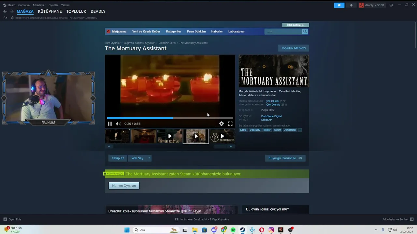Click the store search magnifier icon
The image size is (417, 234).
(305, 32)
